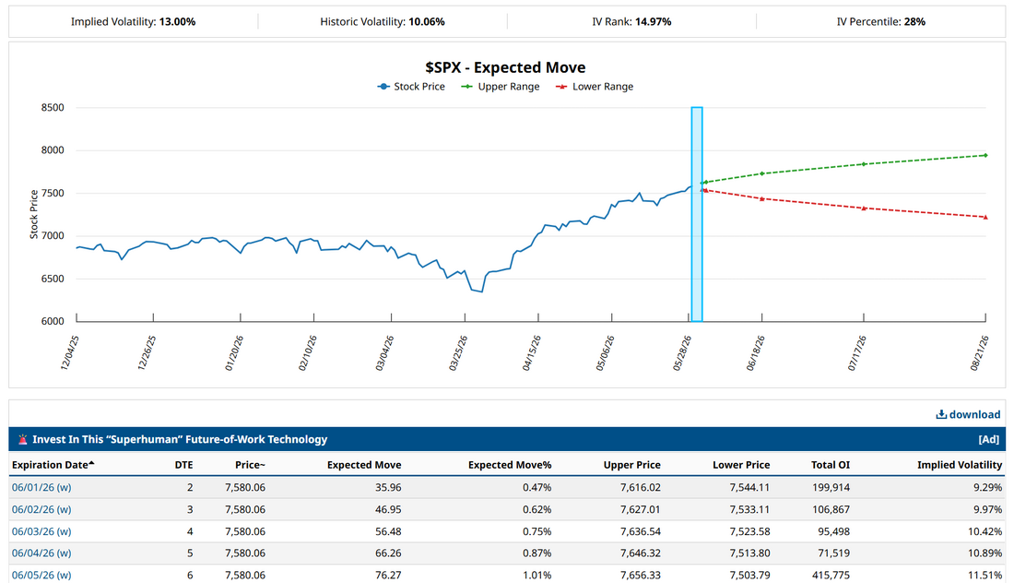Screen dimensions: 1014x583
Task: Click the 46.95 expected move cell
Action: click(388, 509)
